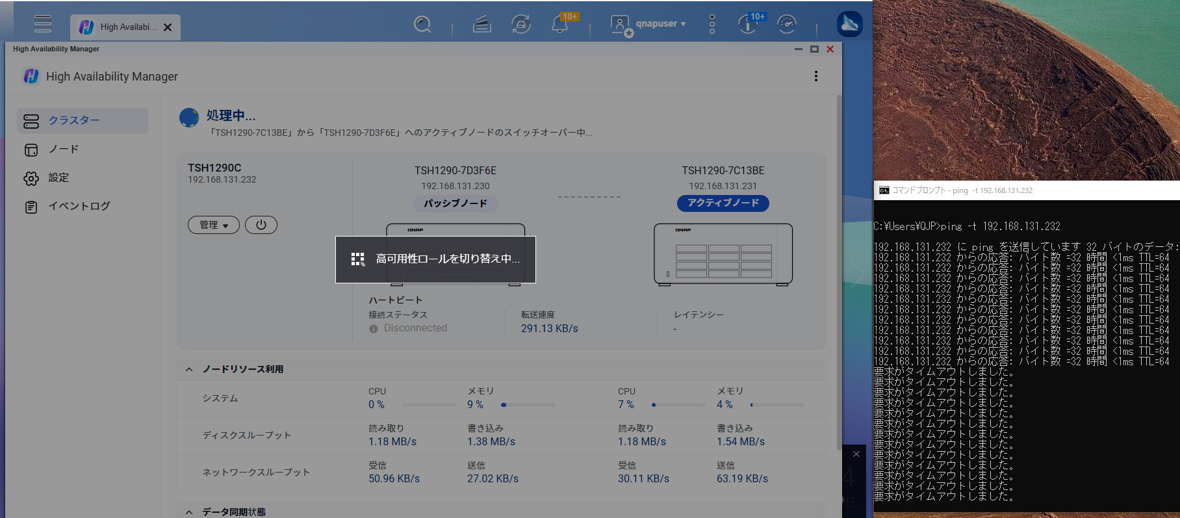Click the 63.19 KB/s 送信 value
The height and width of the screenshot is (518, 1180).
(742, 479)
